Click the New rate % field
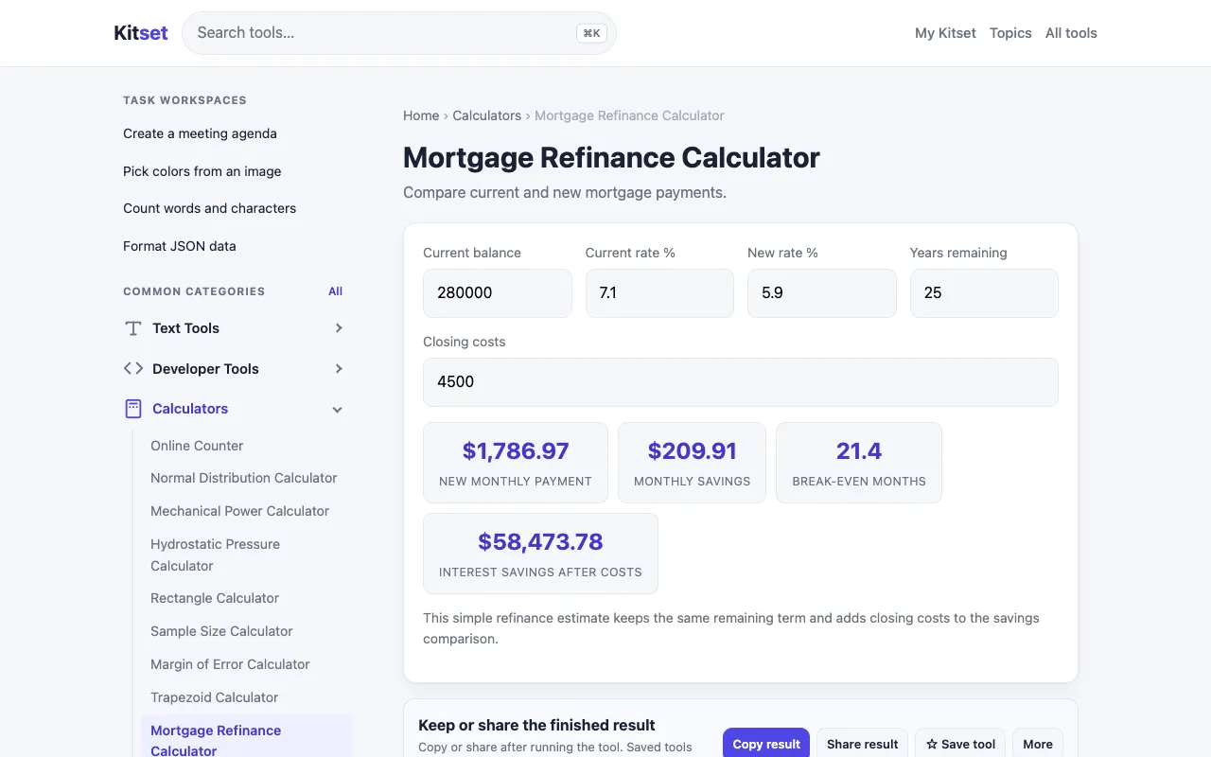1211x757 pixels. 822,293
